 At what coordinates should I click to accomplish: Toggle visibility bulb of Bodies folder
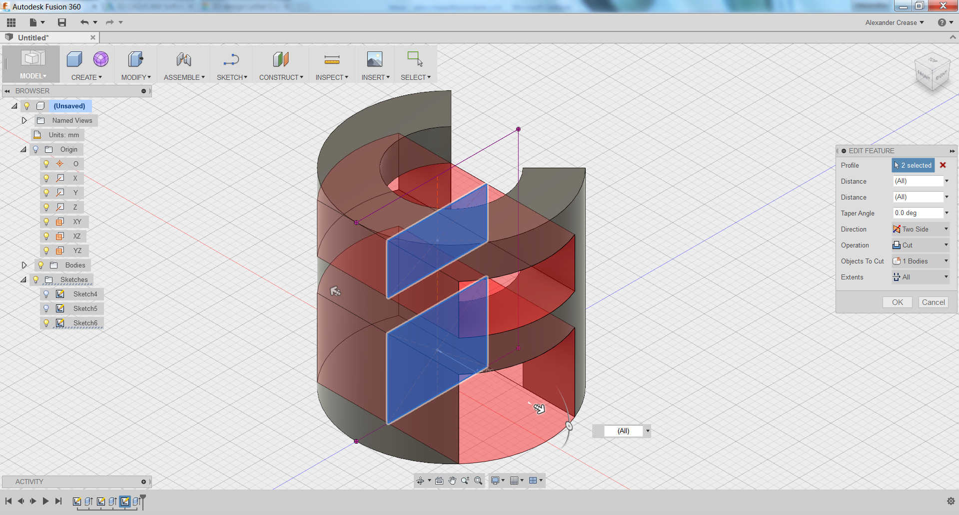coord(41,265)
